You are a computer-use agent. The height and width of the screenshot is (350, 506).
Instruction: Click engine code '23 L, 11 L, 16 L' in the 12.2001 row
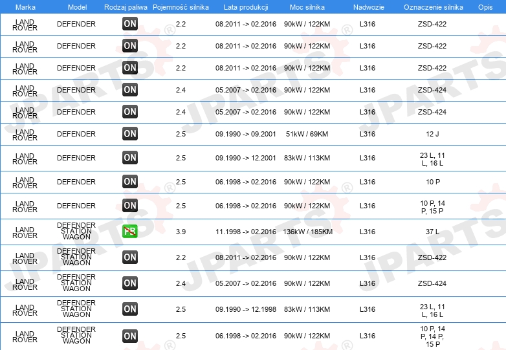coord(432,159)
